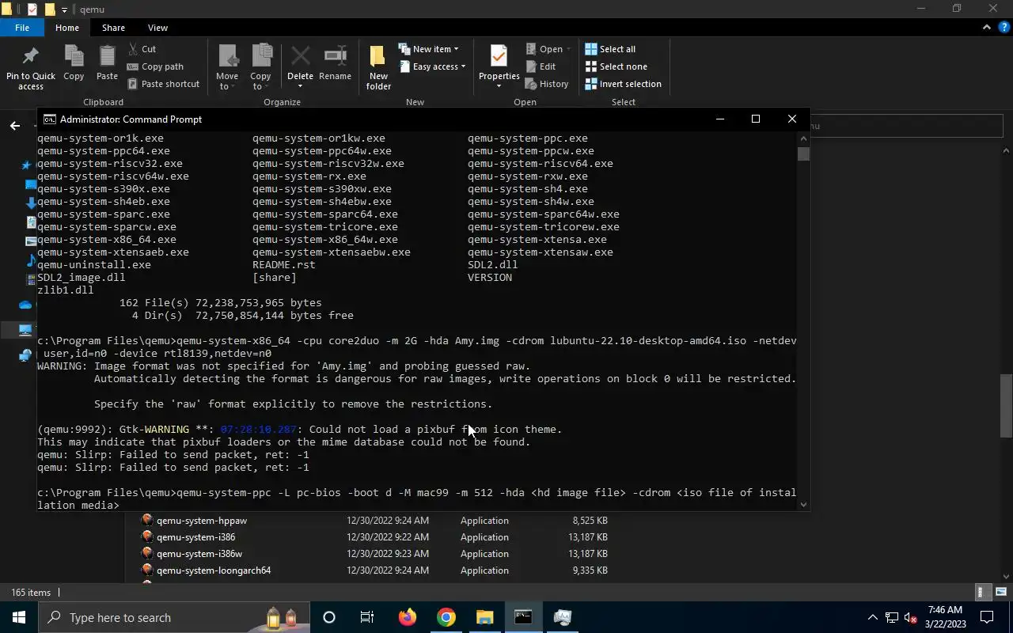Open the File menu tab
This screenshot has width=1013, height=633.
tap(22, 28)
